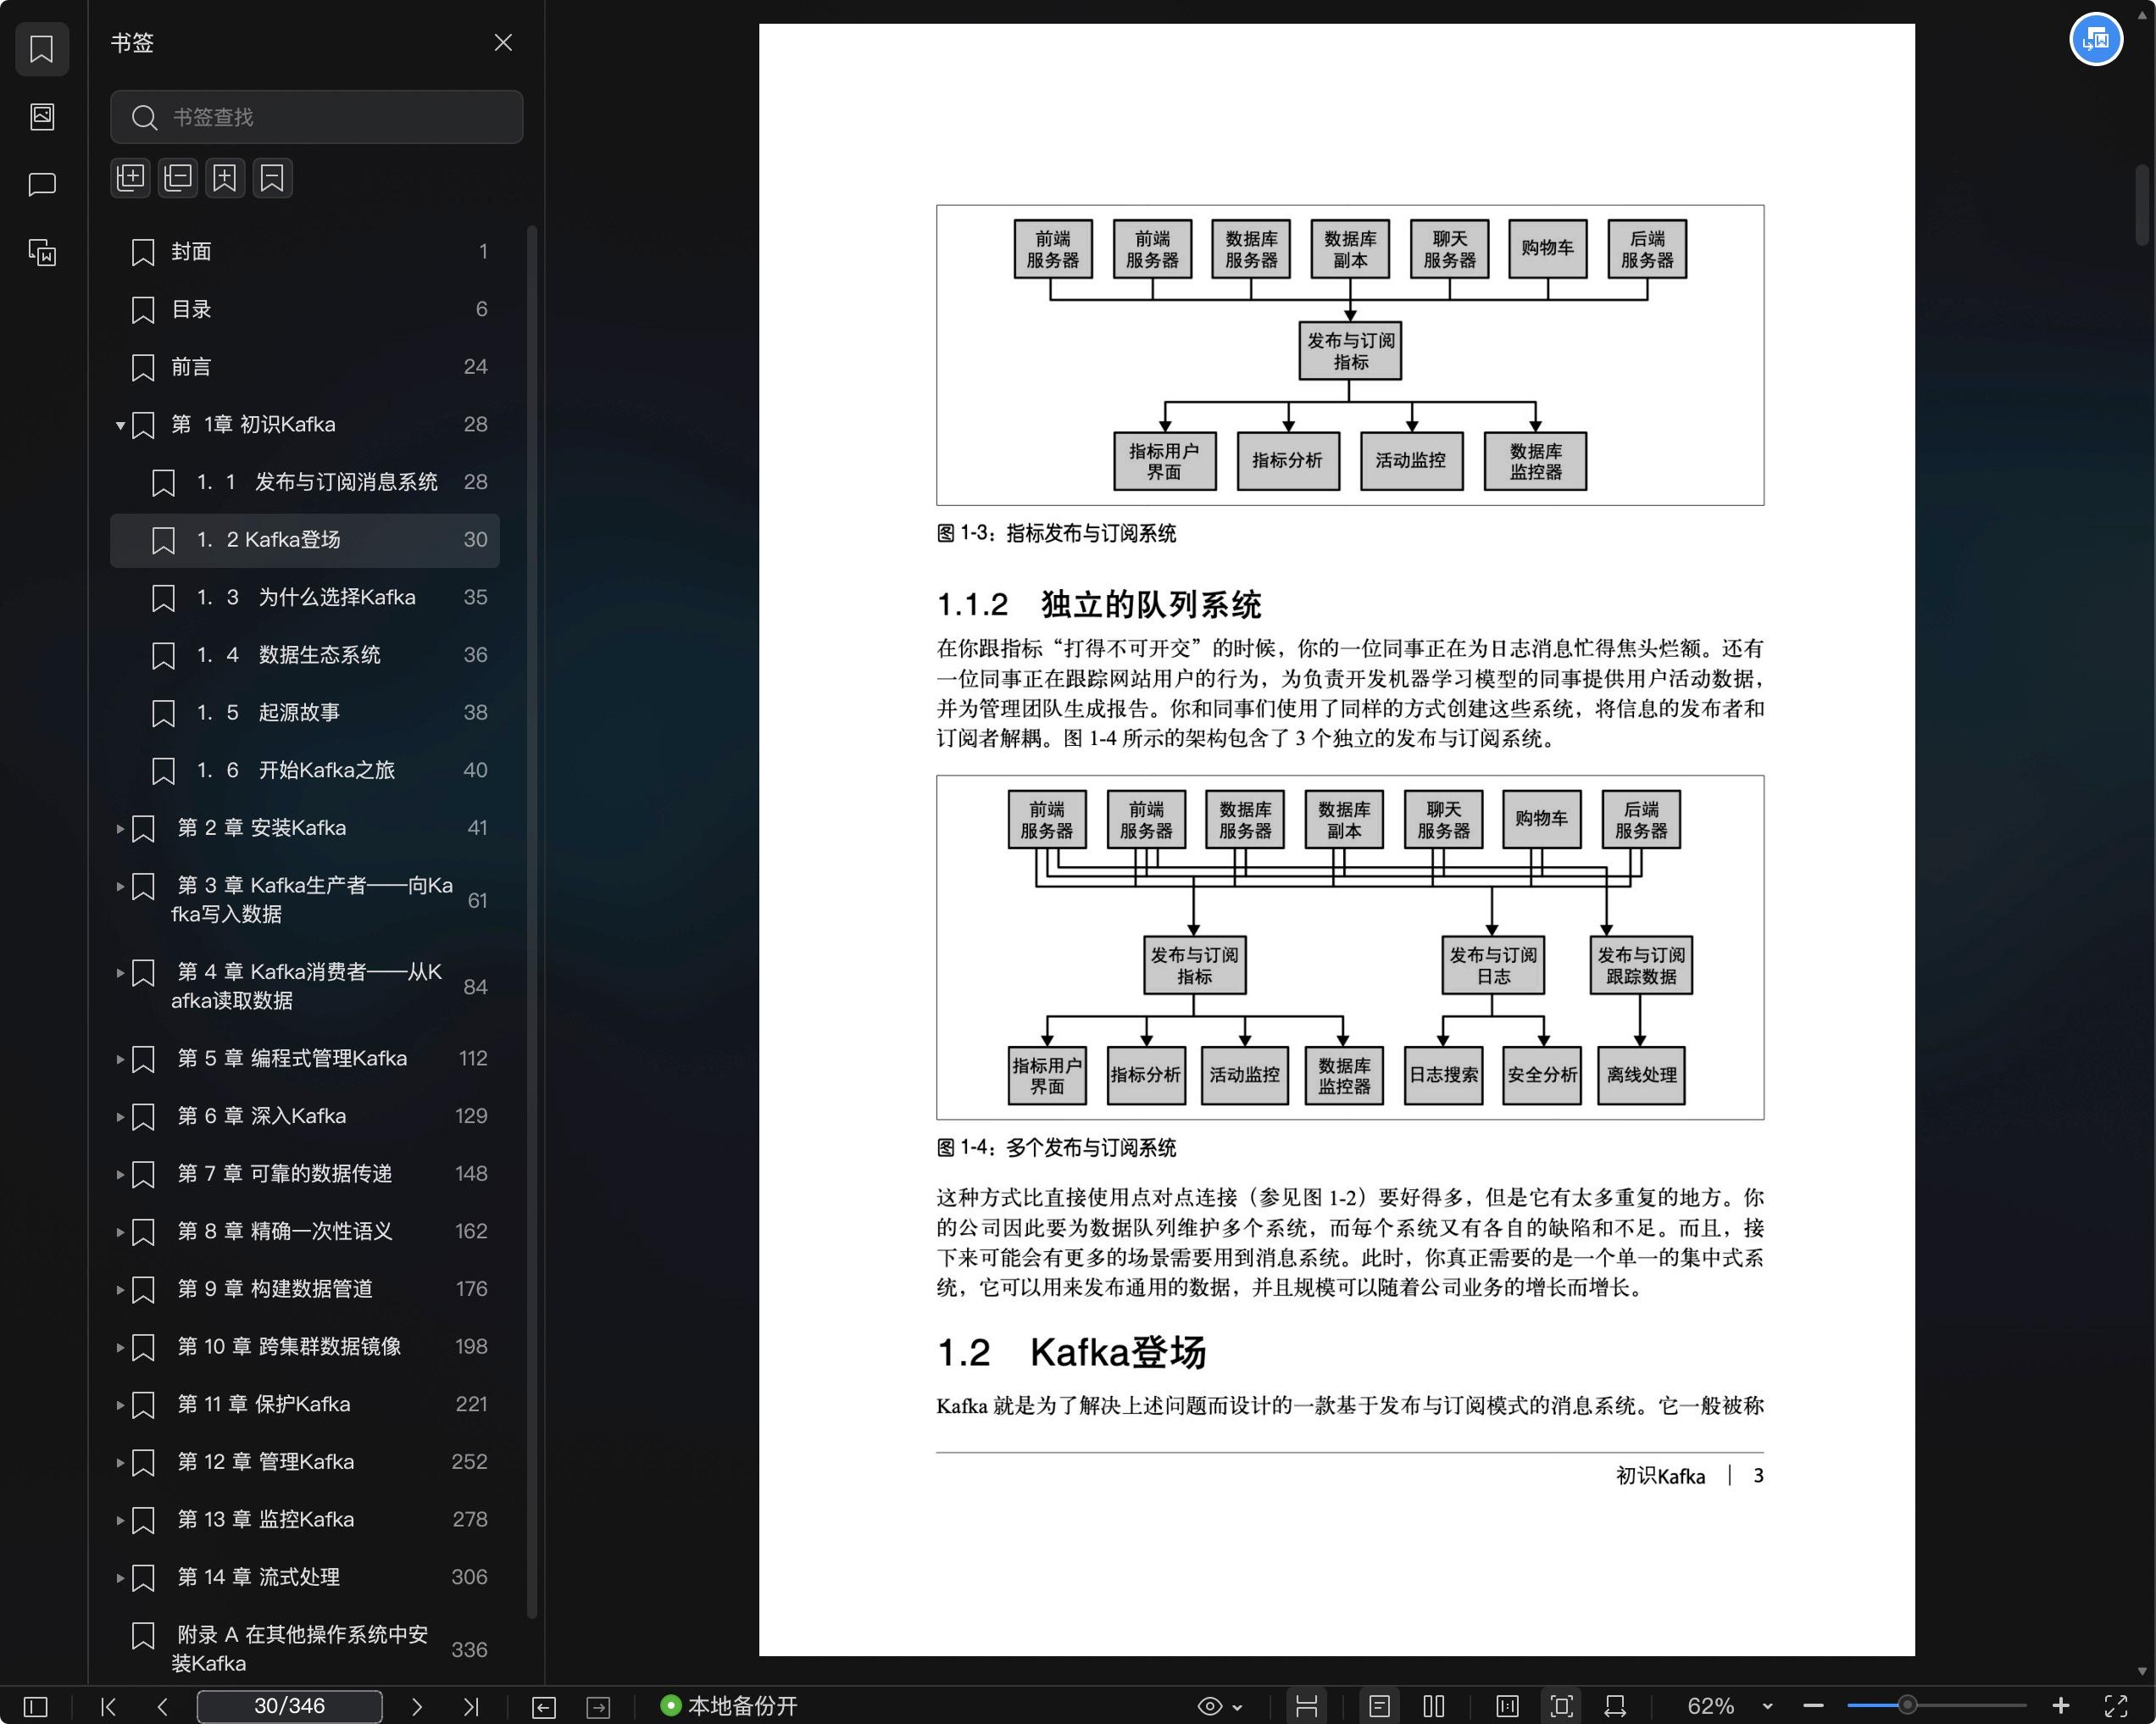Viewport: 2156px width, 1724px height.
Task: Click the zoom slider handle
Action: click(x=1907, y=1705)
